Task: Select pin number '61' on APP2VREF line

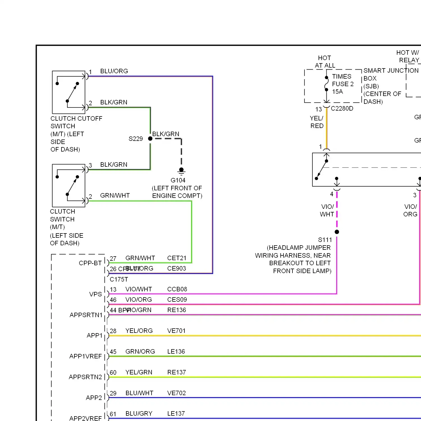Action: (113, 414)
